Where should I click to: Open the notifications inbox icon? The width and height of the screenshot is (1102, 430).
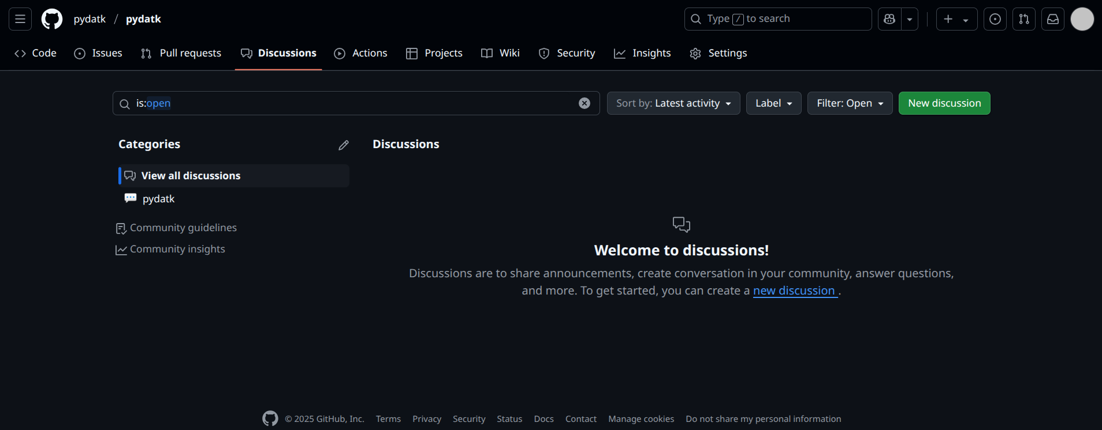tap(1053, 19)
